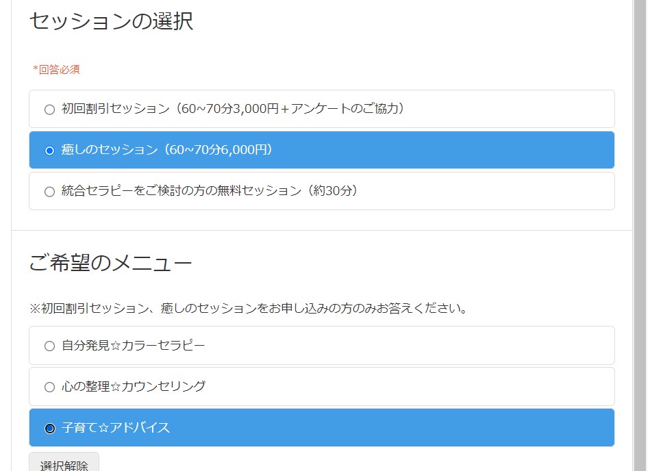The width and height of the screenshot is (652, 471).
Task: Click the 子育て☆アドバイス radio circle
Action: pyautogui.click(x=49, y=428)
